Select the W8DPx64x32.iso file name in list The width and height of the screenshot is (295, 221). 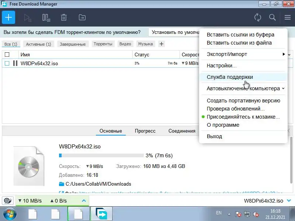point(39,63)
